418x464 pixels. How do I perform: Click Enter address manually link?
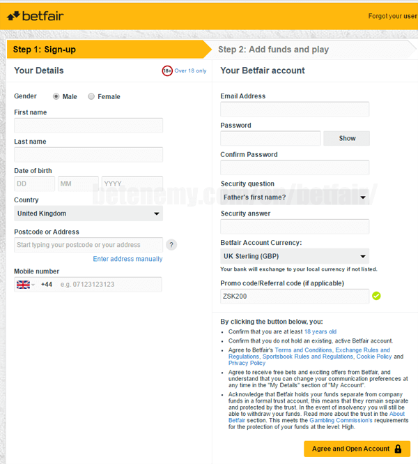(x=127, y=259)
